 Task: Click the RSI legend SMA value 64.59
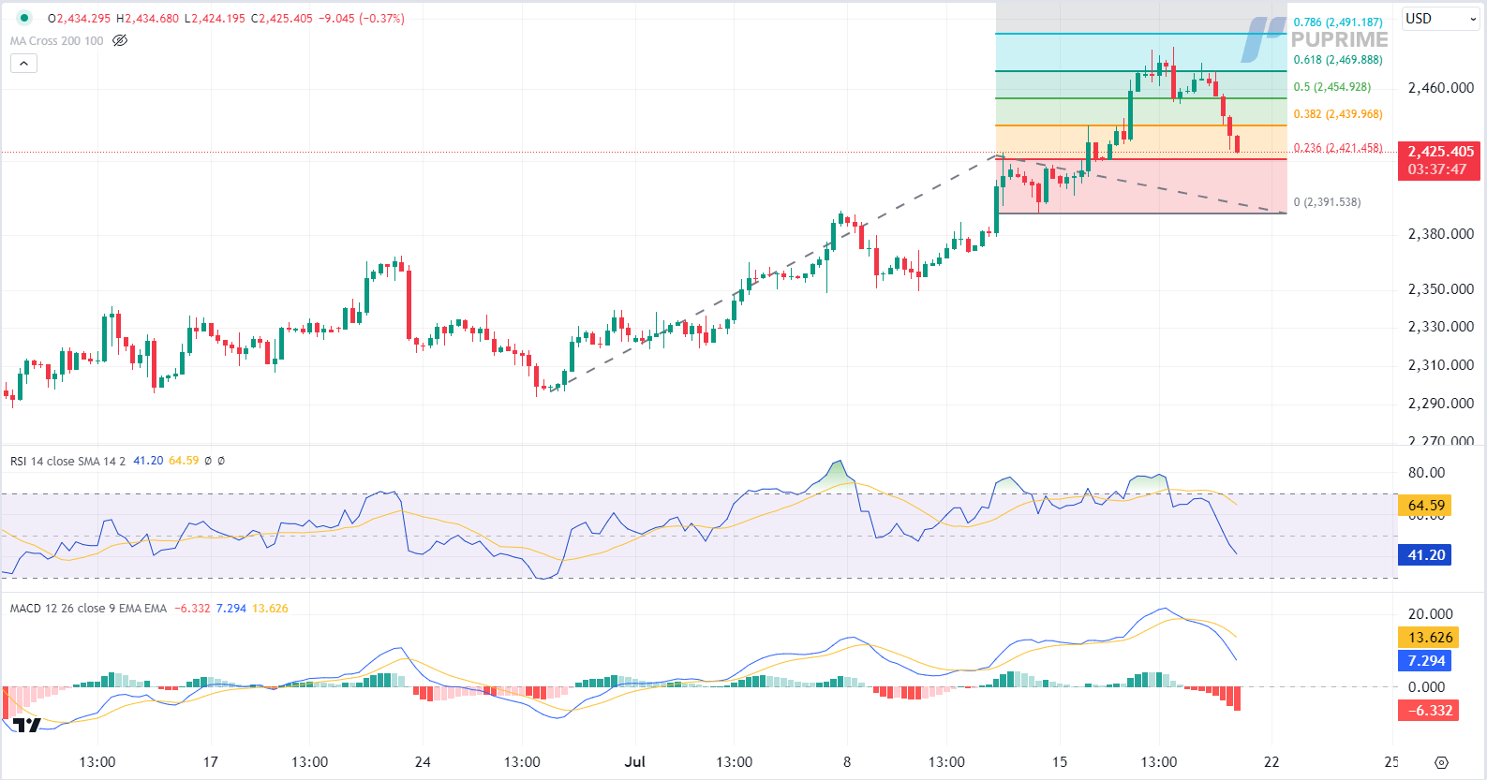[x=184, y=461]
